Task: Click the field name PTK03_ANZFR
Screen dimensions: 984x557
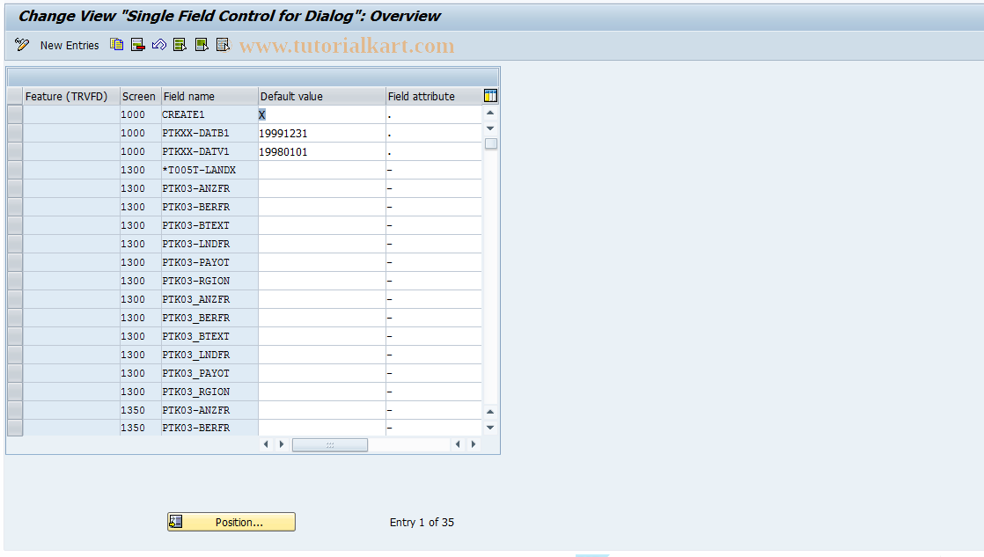Action: tap(195, 299)
